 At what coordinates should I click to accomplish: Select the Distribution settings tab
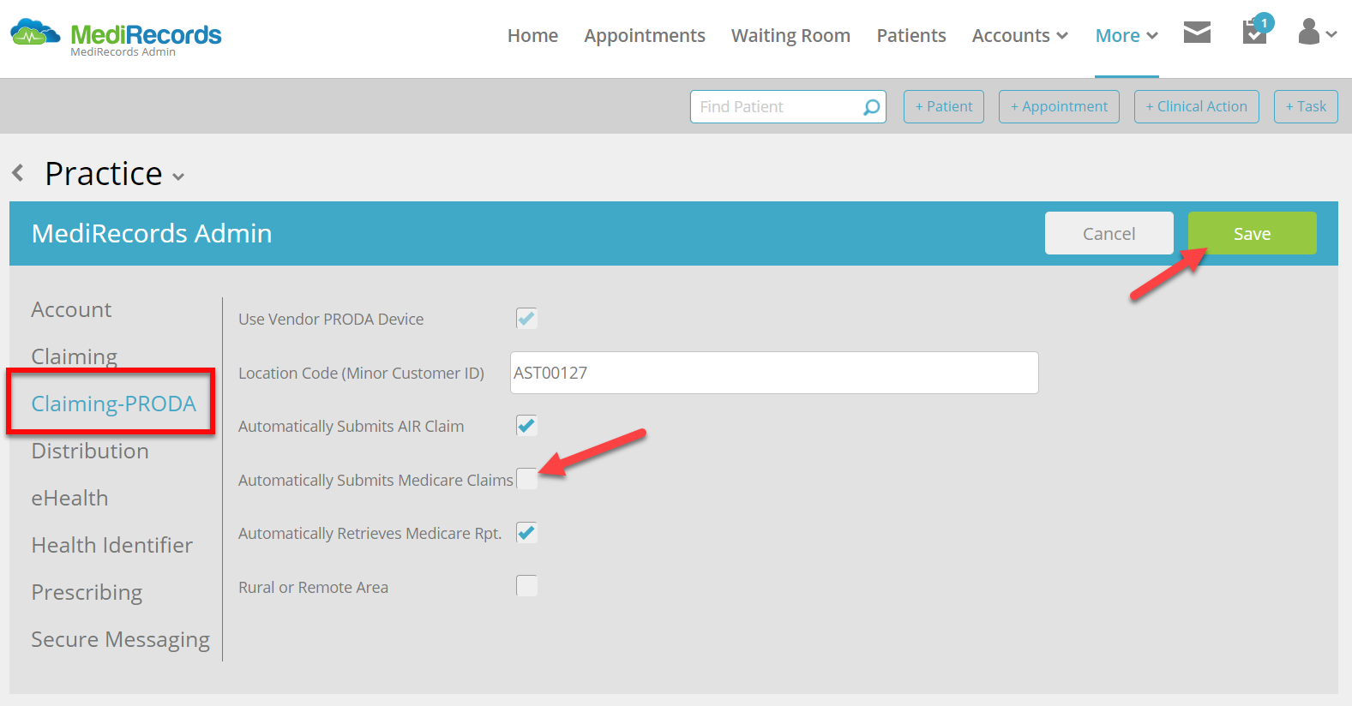click(x=90, y=452)
